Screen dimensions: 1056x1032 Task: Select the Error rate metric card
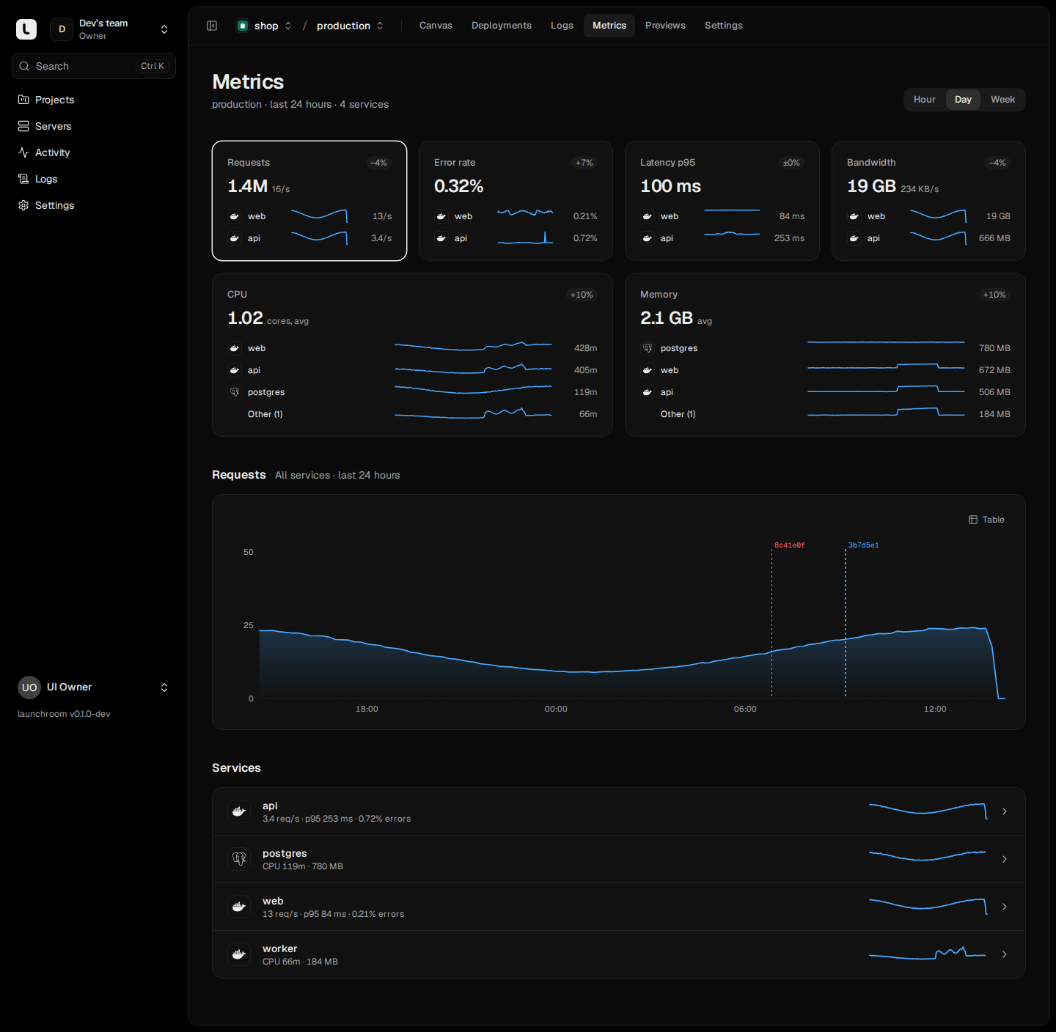(x=516, y=201)
